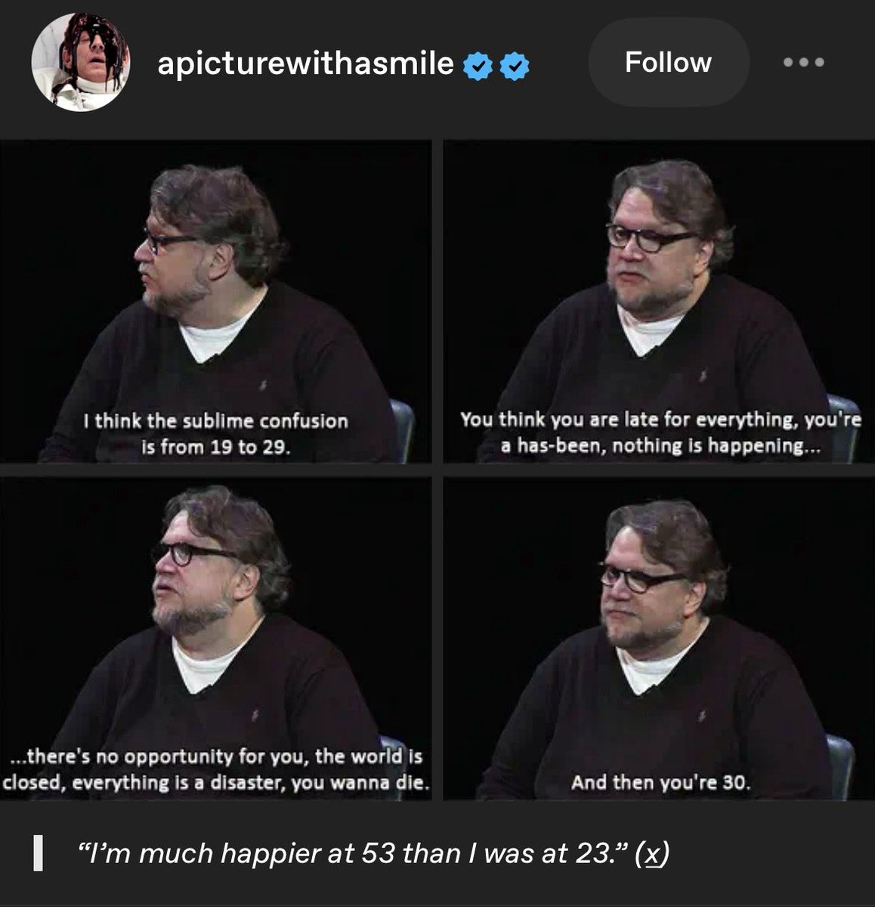Click the 'is from 19 to 29.' subtitle line
Image resolution: width=875 pixels, height=907 pixels.
[x=216, y=447]
